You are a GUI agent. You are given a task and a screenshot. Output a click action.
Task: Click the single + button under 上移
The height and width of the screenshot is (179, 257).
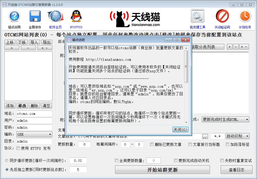(12, 48)
